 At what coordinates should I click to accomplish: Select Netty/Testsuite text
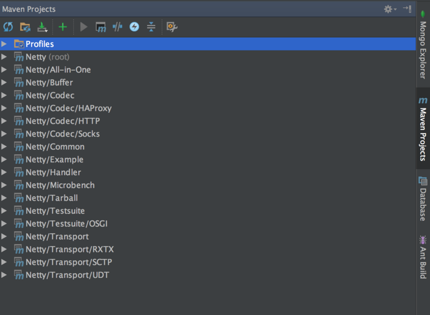tap(55, 211)
